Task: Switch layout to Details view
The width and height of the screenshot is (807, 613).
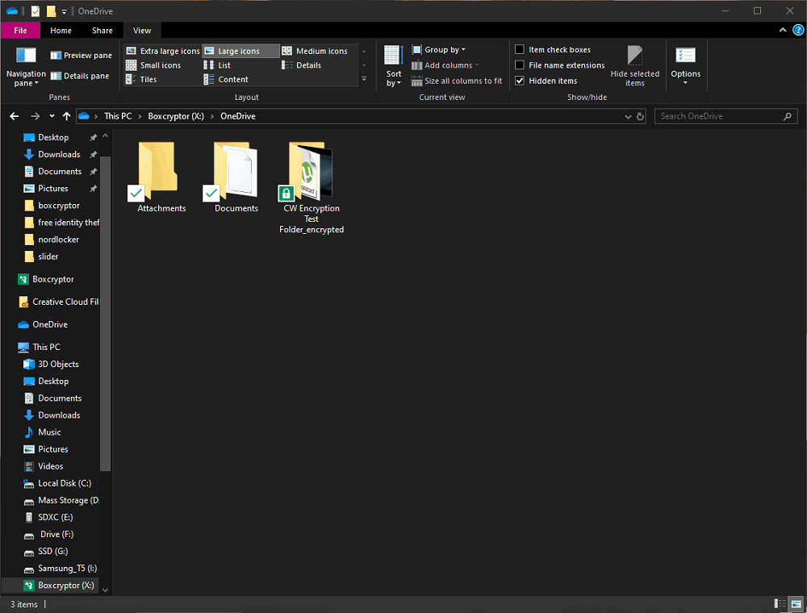Action: coord(302,65)
